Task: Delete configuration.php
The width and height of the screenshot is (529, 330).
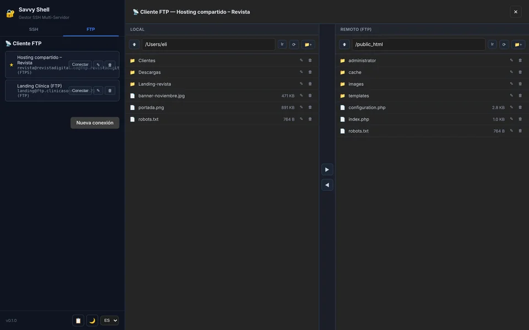Action: coord(520,107)
